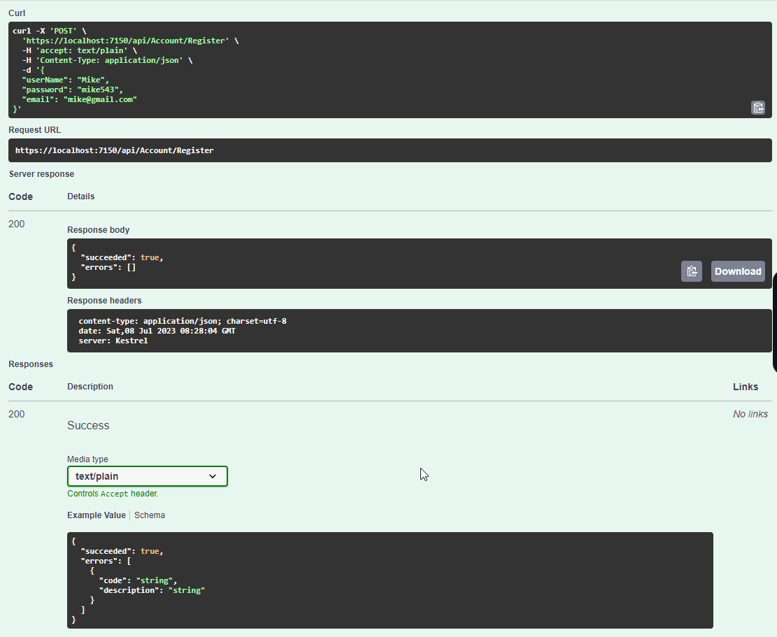
Task: Click the dark panel on the right edge
Action: point(774,322)
